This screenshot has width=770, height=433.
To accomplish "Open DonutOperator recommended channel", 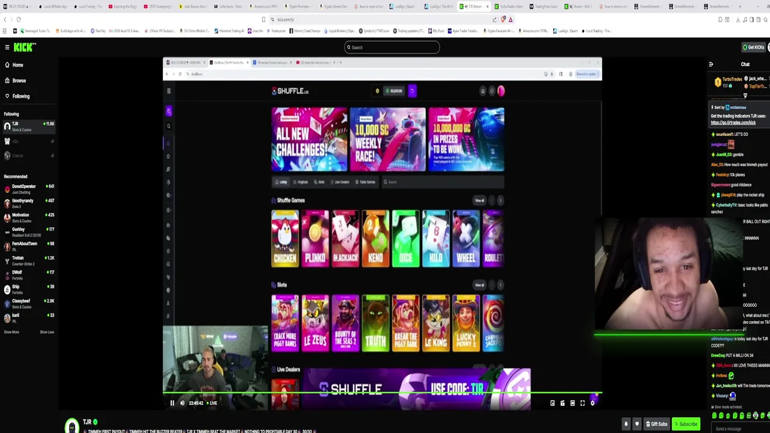I will (x=28, y=189).
